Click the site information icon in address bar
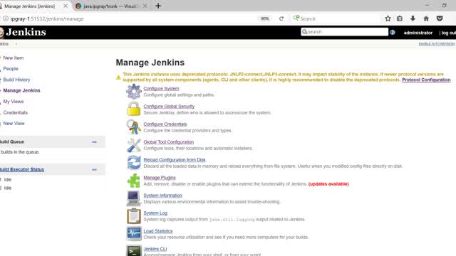 pyautogui.click(x=6, y=18)
